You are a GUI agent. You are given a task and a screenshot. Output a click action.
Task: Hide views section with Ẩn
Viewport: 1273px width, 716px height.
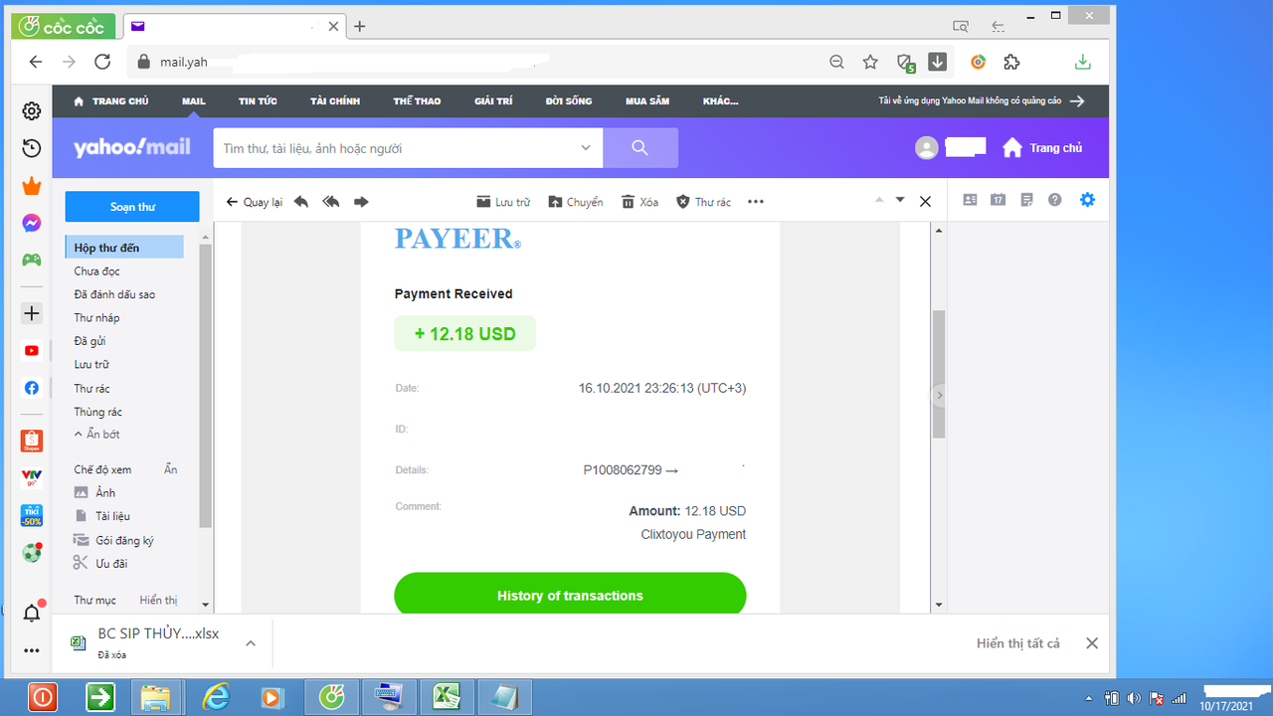(x=171, y=469)
